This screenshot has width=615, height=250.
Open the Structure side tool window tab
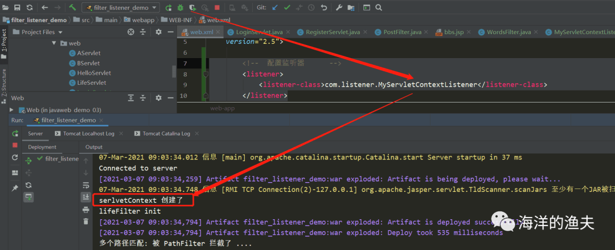point(4,87)
